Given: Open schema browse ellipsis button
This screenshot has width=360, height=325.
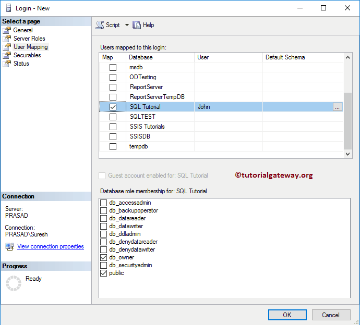Looking at the screenshot, I should 337,107.
